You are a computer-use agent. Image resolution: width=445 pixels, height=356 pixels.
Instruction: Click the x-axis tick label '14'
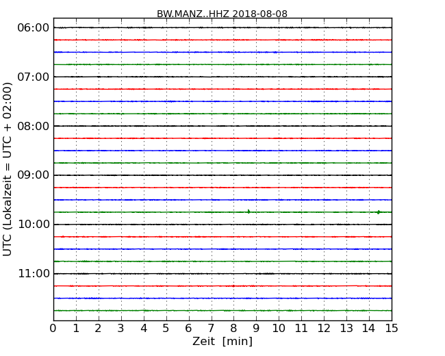[x=369, y=329]
